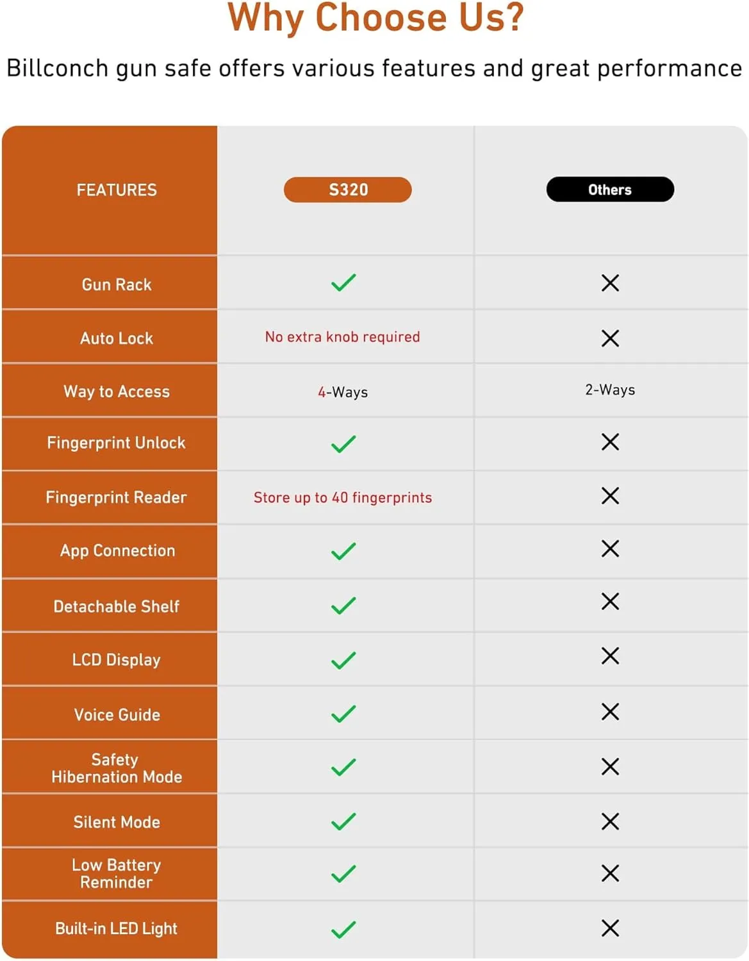
Task: Click the X for Low Battery Reminder
Action: pyautogui.click(x=610, y=873)
